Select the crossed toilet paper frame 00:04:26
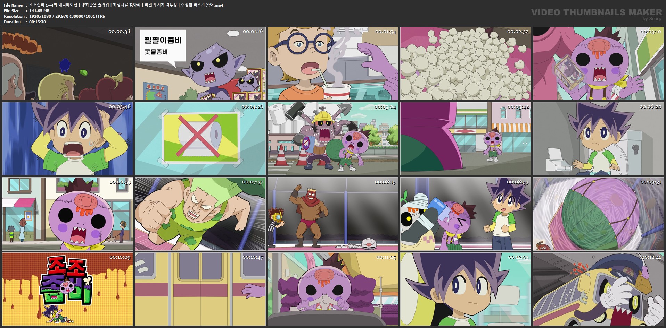 200,139
